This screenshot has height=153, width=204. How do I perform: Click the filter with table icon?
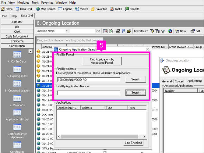click(157, 31)
